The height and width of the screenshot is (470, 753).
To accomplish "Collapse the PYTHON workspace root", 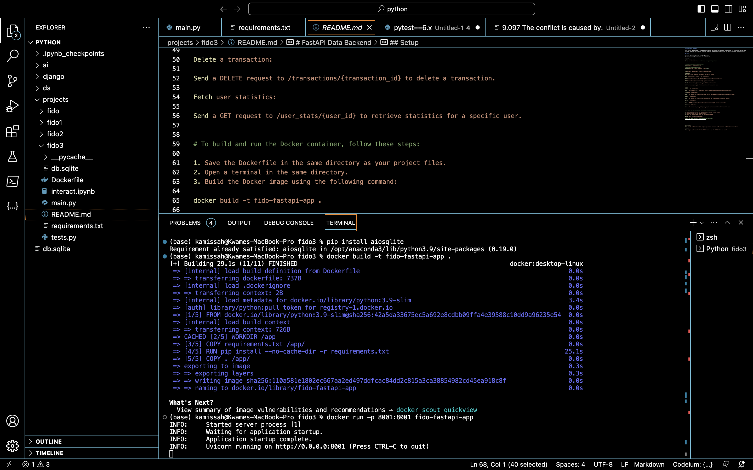I will pyautogui.click(x=31, y=42).
